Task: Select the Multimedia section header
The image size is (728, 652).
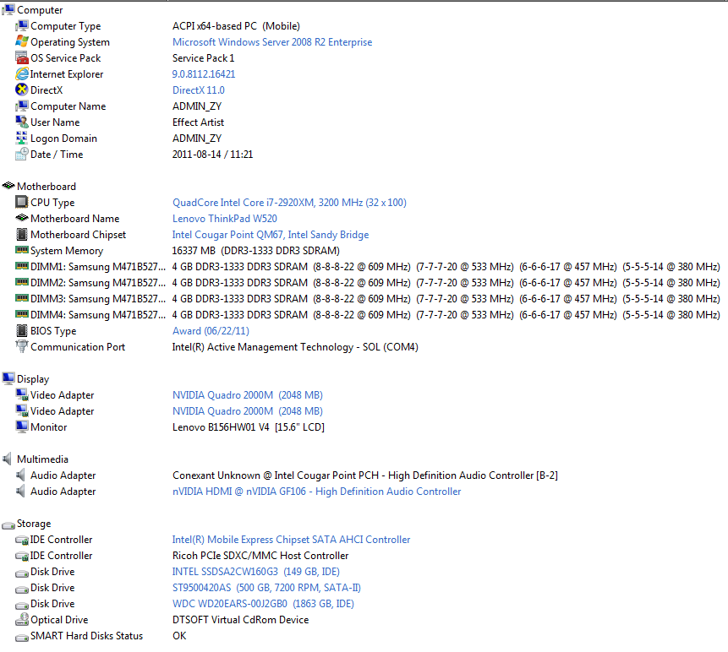Action: (43, 459)
